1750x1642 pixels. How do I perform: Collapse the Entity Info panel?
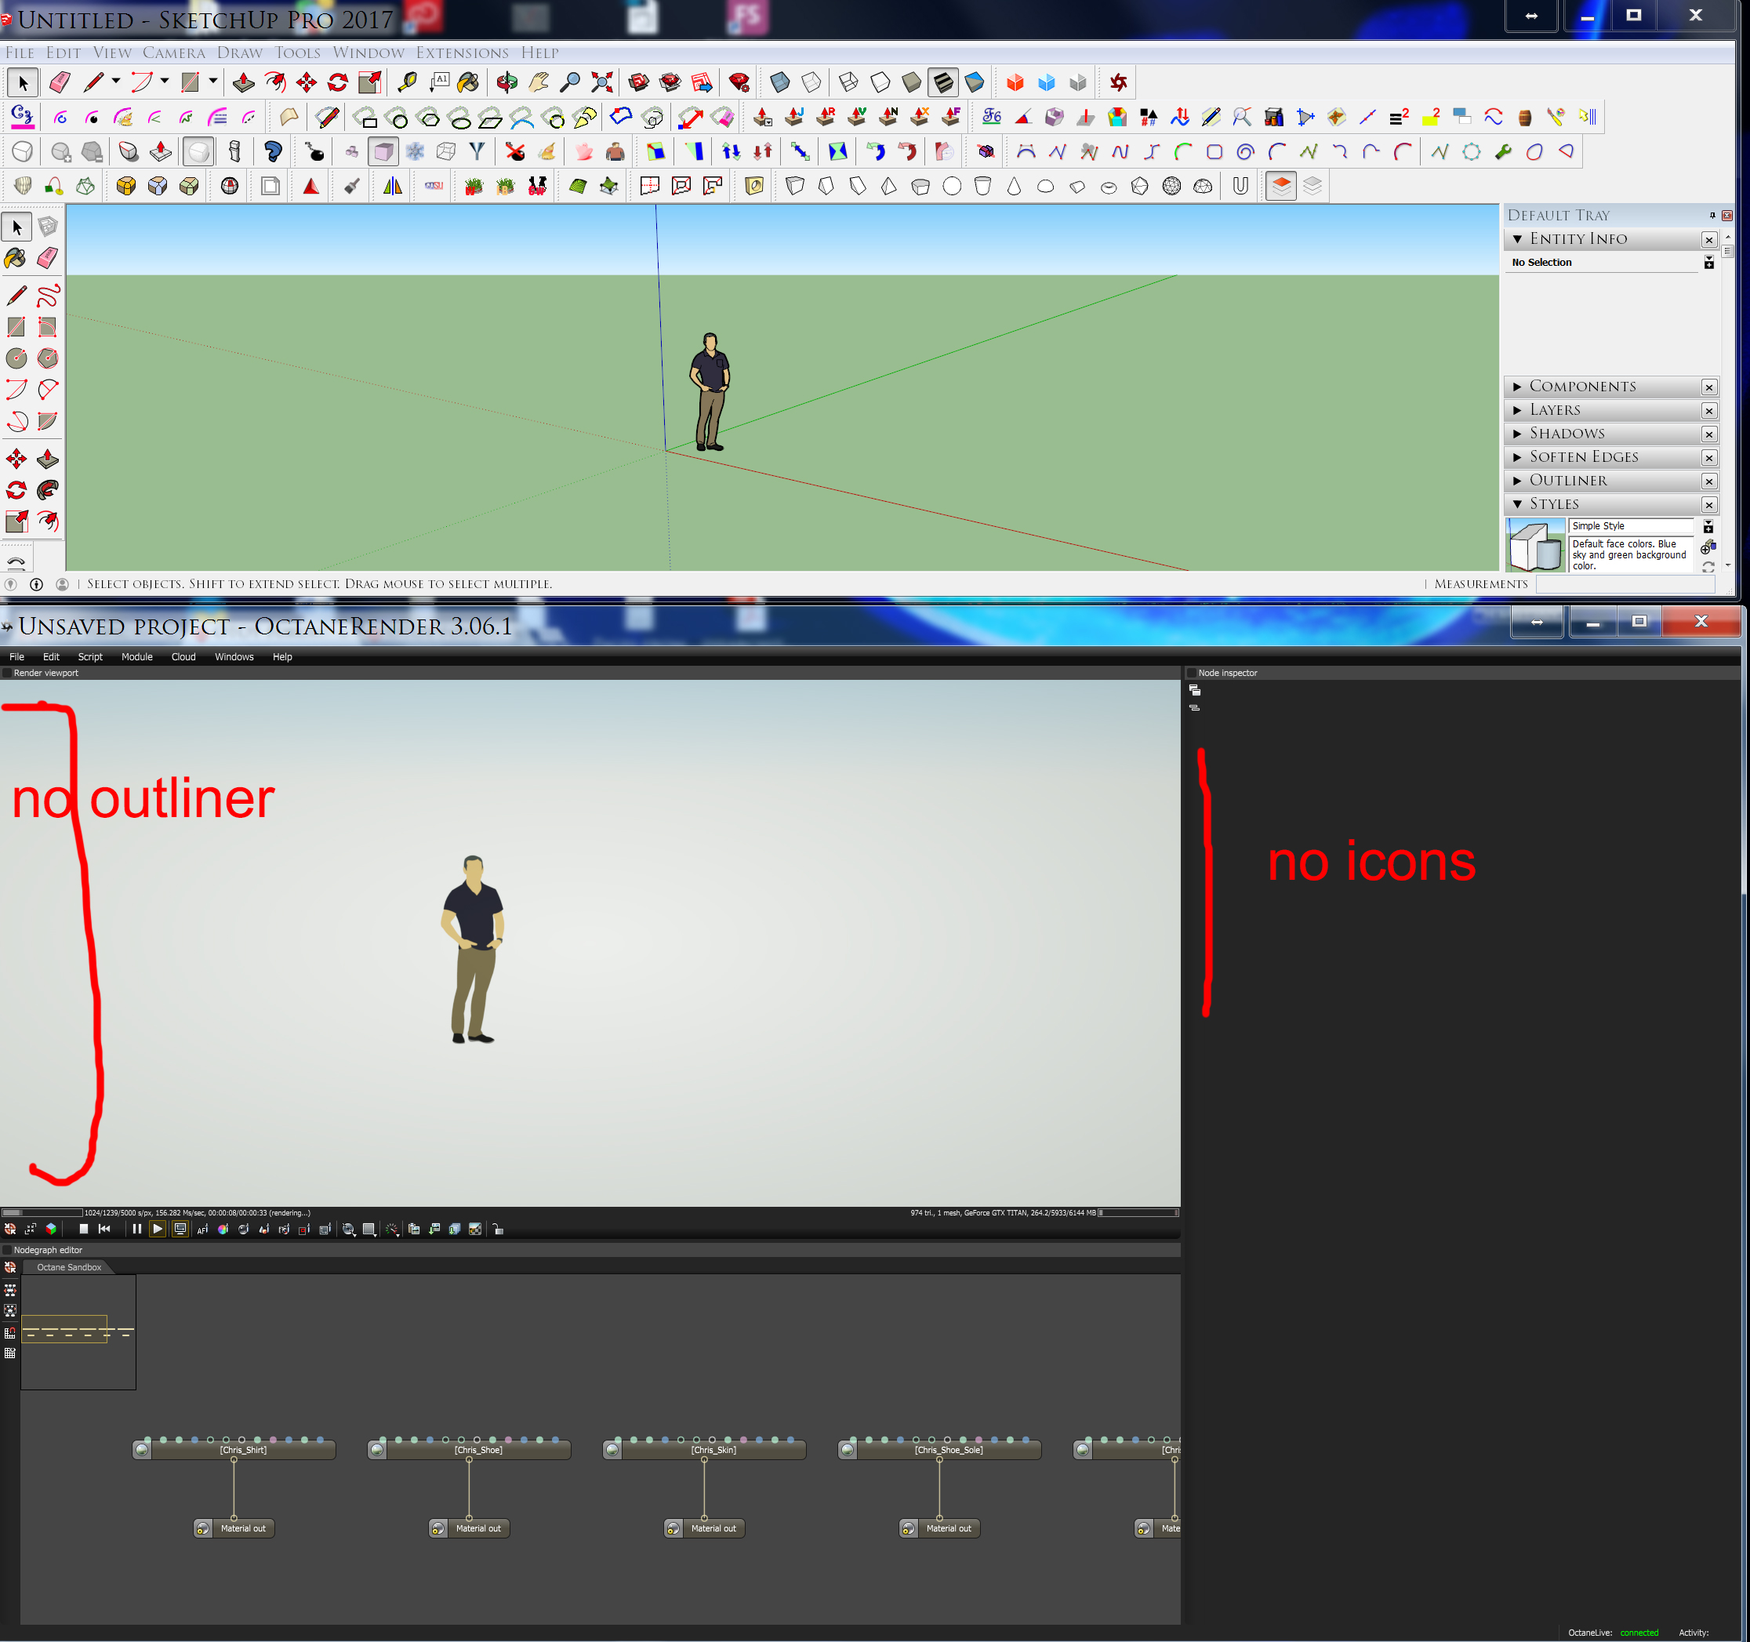[1518, 238]
